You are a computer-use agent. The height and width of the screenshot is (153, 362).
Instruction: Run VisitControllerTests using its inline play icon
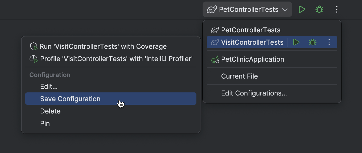(296, 42)
